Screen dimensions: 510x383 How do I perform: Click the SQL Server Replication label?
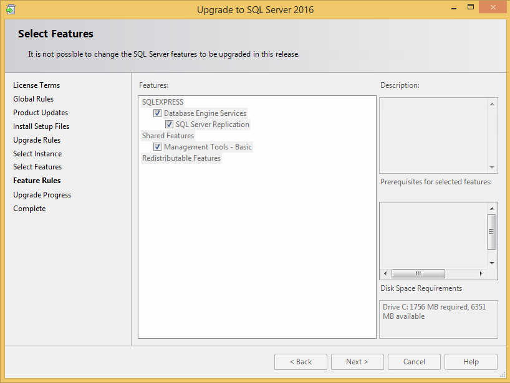tap(213, 125)
